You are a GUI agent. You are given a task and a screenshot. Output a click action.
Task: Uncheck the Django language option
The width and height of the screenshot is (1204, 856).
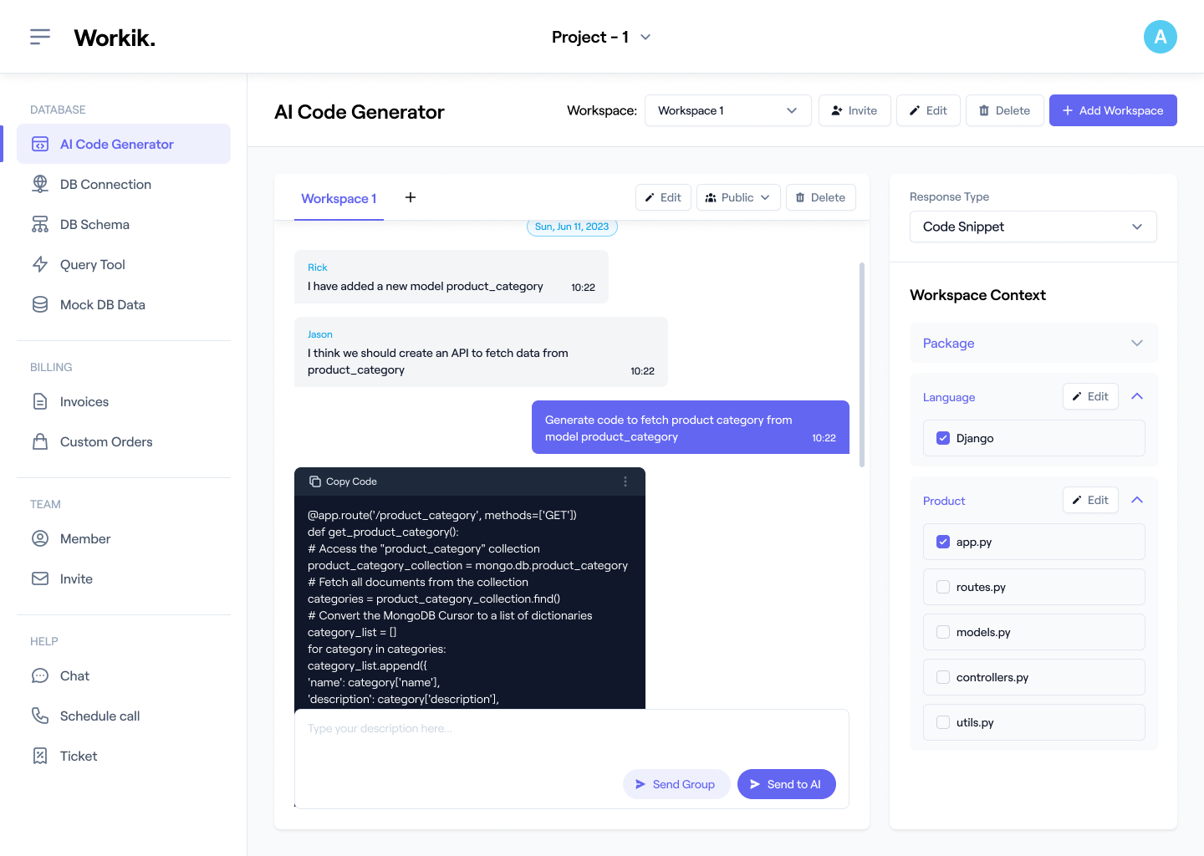943,436
